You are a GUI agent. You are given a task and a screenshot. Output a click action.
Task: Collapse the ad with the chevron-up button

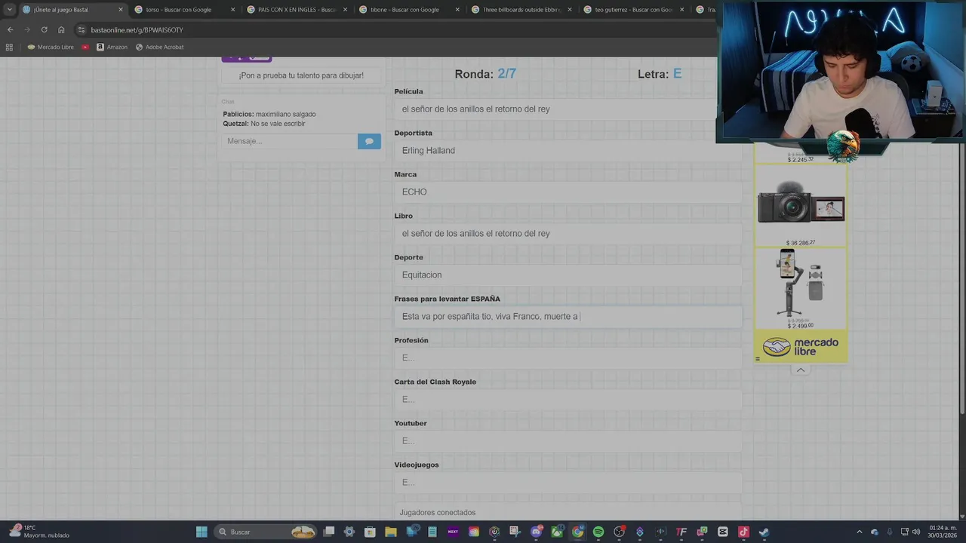pyautogui.click(x=801, y=370)
